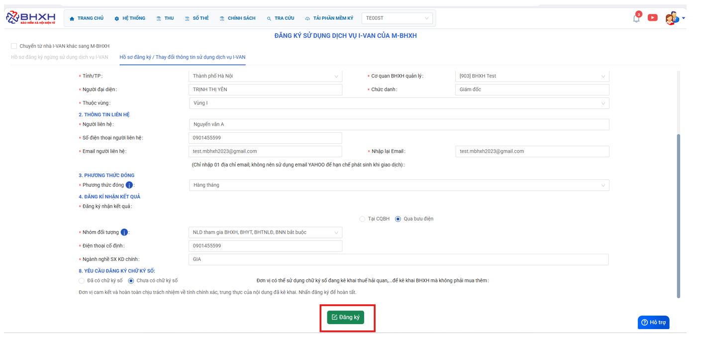The image size is (701, 337).
Task: Click info icon beside Nhóm đối tượng
Action: 124,233
